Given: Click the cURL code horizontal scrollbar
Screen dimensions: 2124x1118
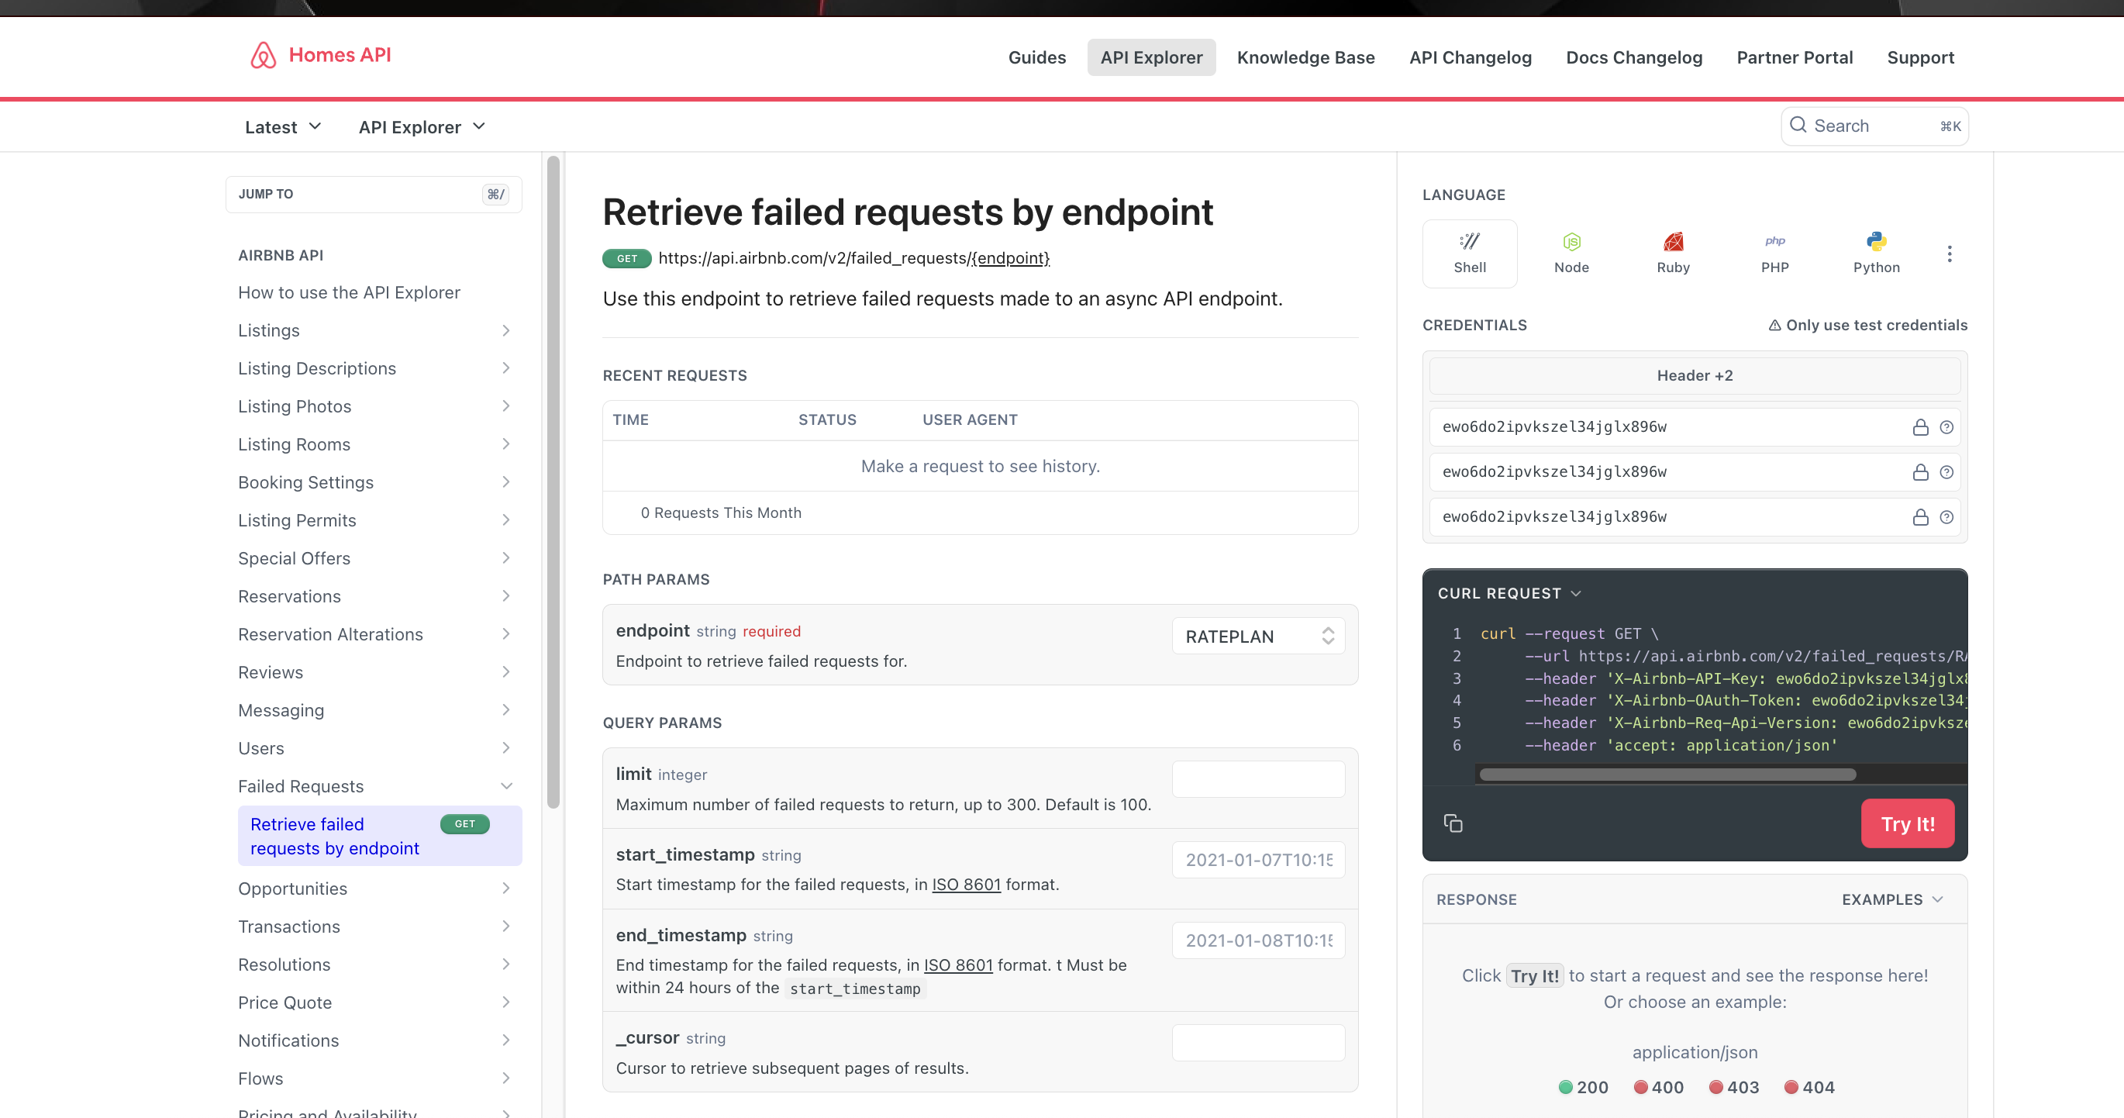Looking at the screenshot, I should (x=1667, y=775).
